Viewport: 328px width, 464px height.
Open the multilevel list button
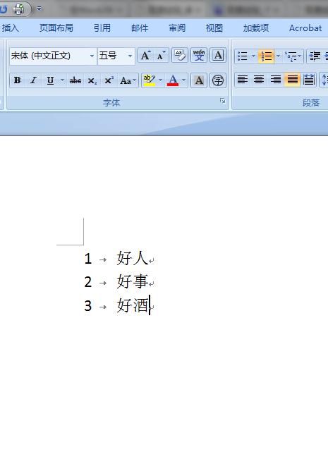(293, 56)
